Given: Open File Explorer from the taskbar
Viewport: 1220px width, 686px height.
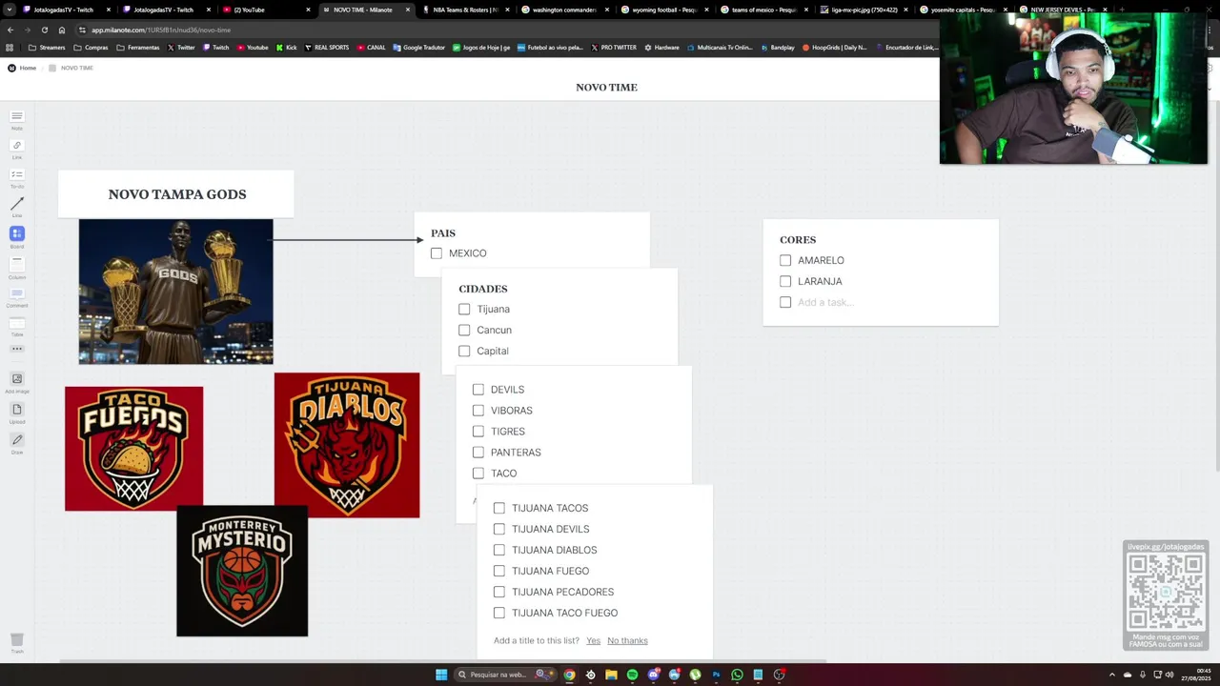Looking at the screenshot, I should (611, 675).
